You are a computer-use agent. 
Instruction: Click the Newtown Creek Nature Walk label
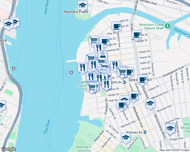(x=151, y=26)
